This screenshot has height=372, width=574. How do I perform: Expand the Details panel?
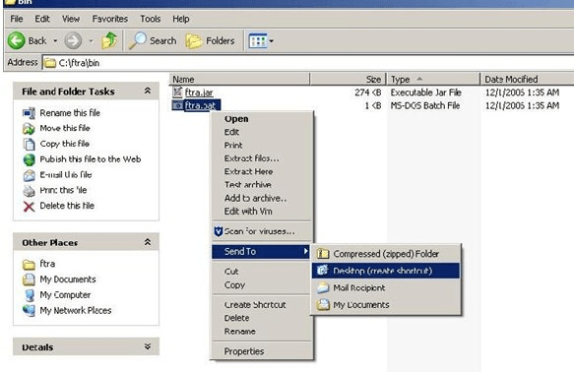(x=148, y=346)
